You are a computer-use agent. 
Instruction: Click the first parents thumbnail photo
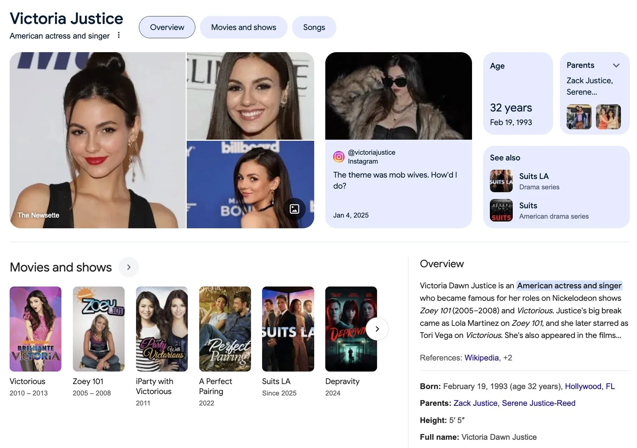coord(579,117)
